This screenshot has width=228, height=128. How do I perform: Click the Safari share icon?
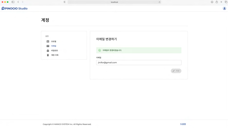[x=217, y=2]
